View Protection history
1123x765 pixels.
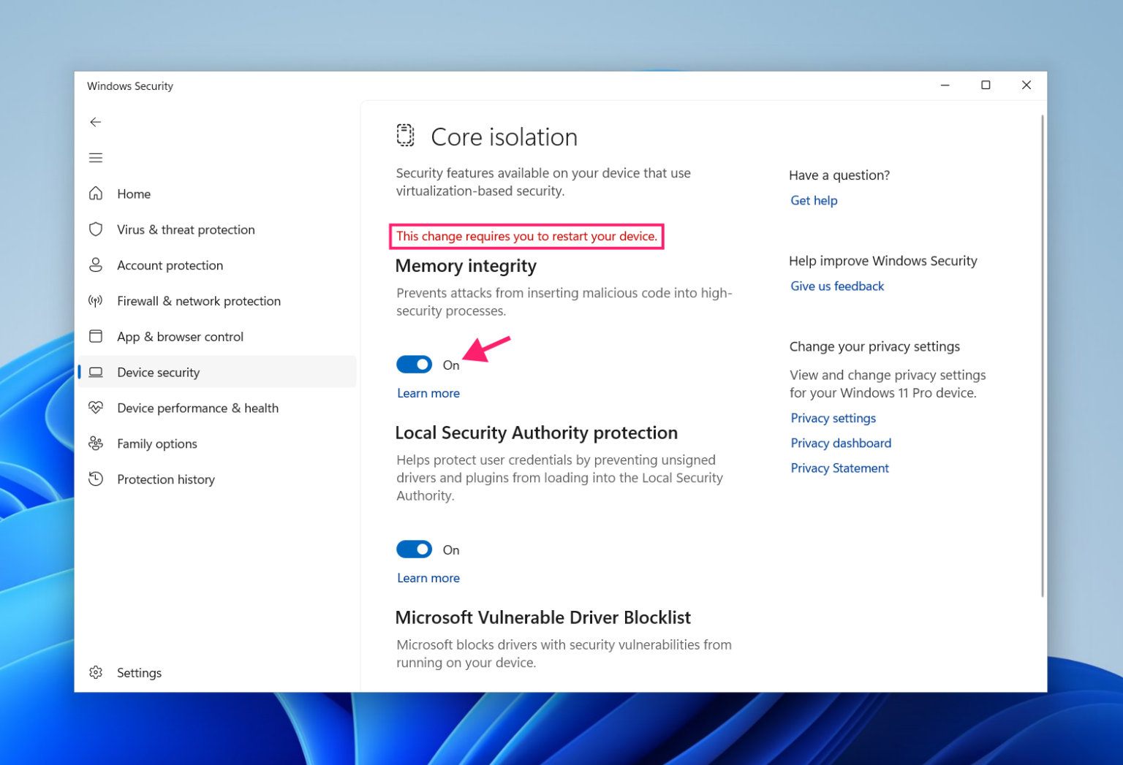pos(216,479)
